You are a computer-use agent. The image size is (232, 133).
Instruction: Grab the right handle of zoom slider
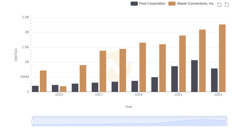click(226, 122)
